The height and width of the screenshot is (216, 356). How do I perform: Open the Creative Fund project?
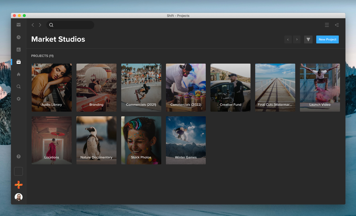coord(231,88)
